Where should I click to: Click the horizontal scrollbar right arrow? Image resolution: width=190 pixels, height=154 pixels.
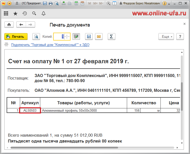(177, 148)
